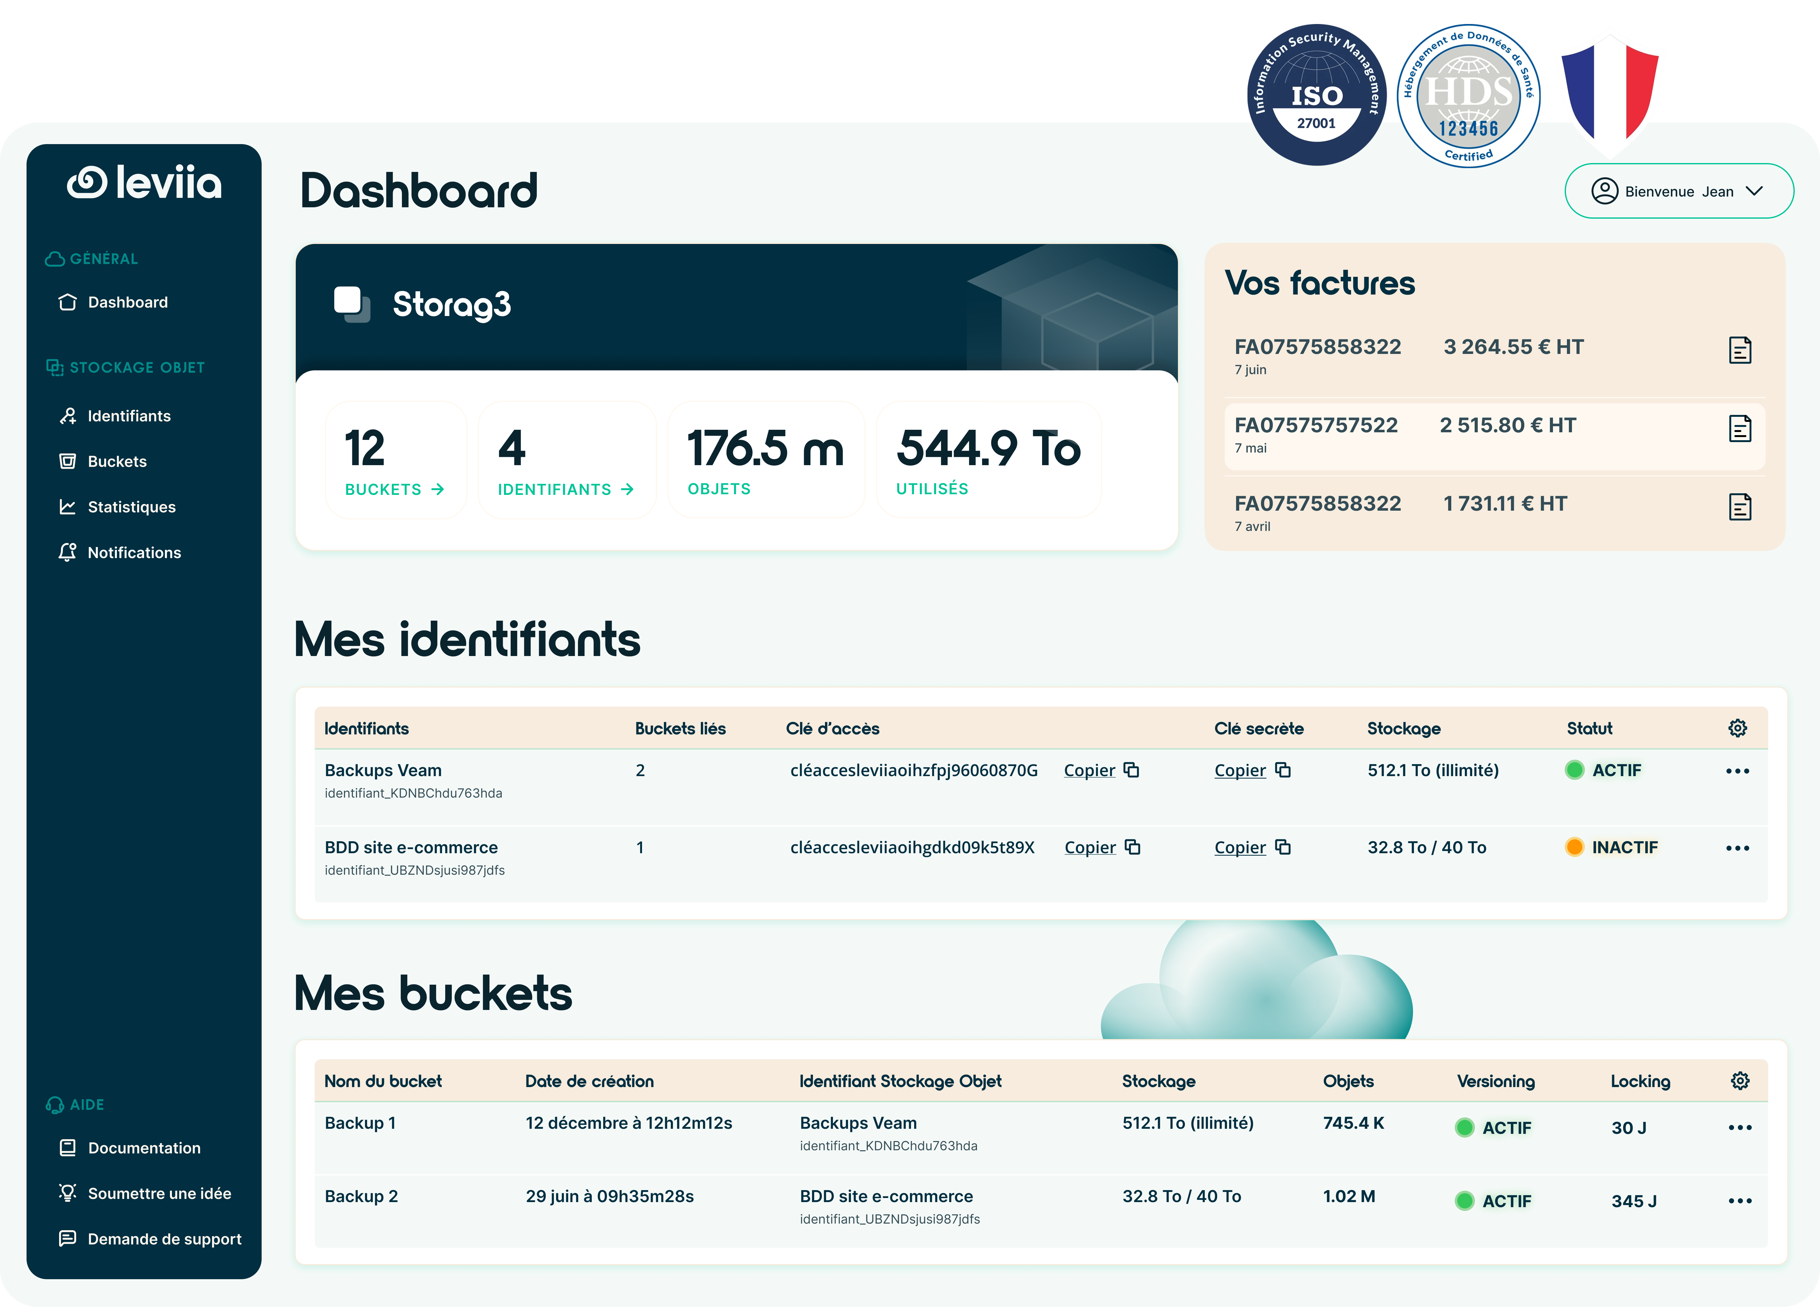Open Statistiques from the sidebar
This screenshot has width=1820, height=1307.
(132, 506)
